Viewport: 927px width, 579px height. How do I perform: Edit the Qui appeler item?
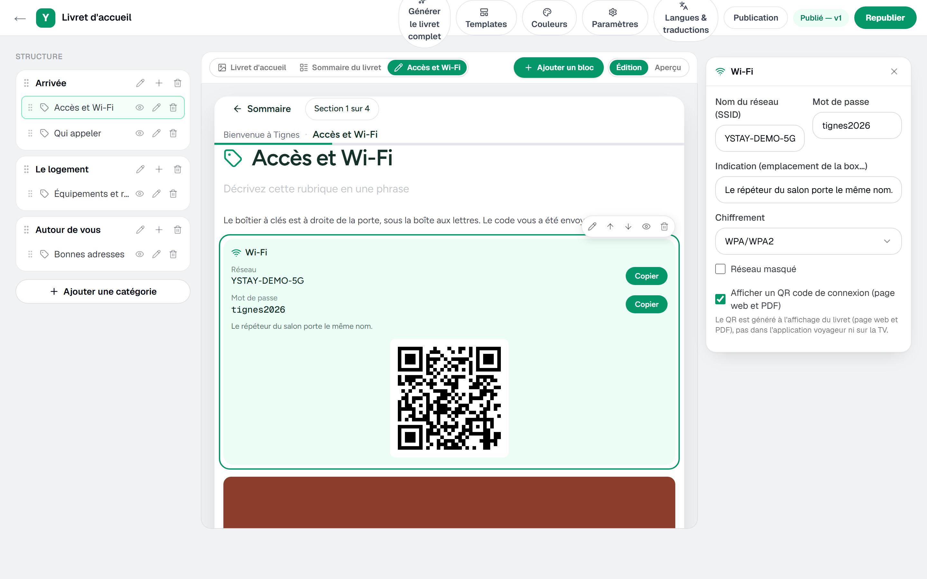point(156,133)
